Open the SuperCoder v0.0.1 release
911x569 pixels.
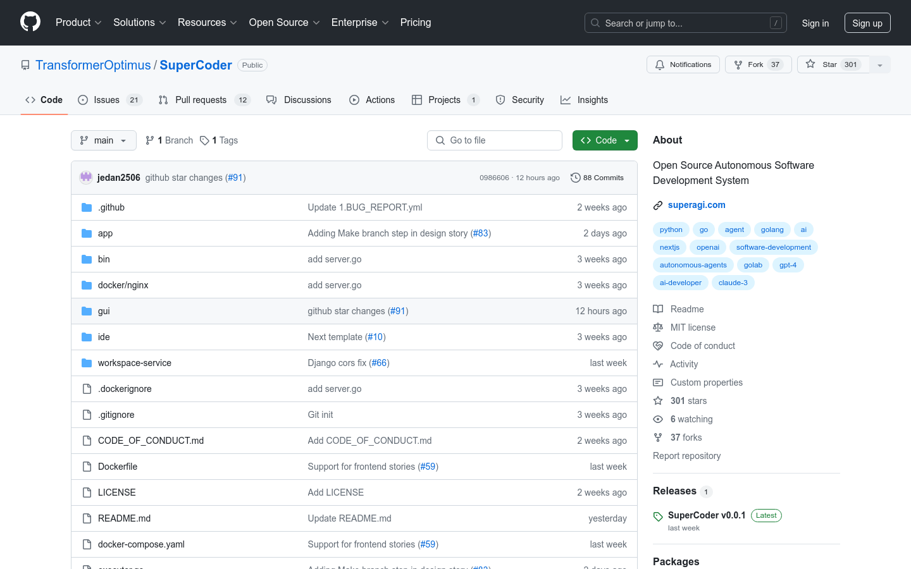707,515
